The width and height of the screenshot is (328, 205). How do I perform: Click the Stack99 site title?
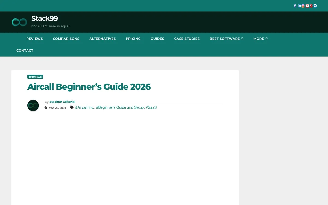pos(45,19)
